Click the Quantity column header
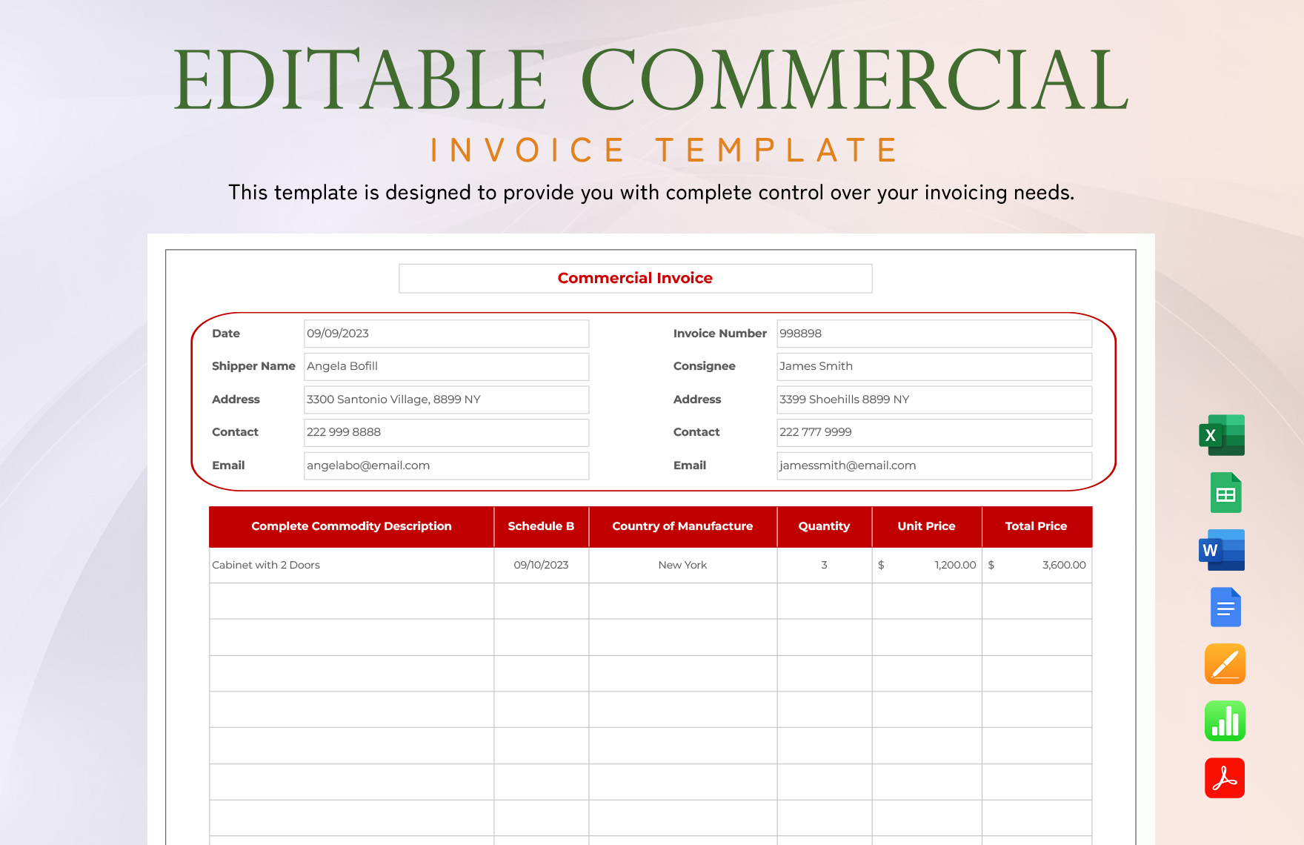Viewport: 1304px width, 845px height. (x=824, y=526)
